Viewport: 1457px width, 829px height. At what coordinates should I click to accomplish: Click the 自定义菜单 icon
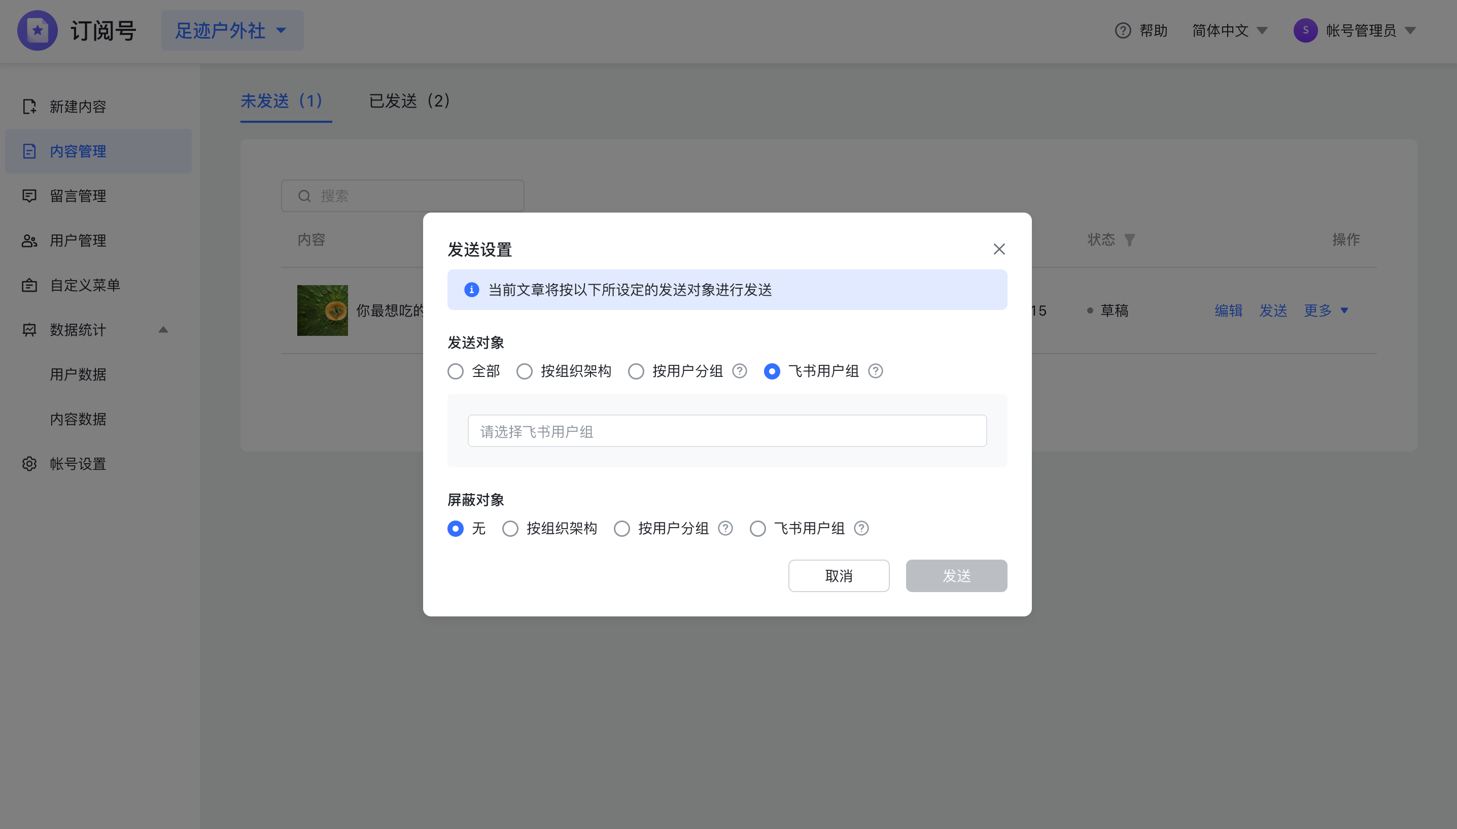29,285
